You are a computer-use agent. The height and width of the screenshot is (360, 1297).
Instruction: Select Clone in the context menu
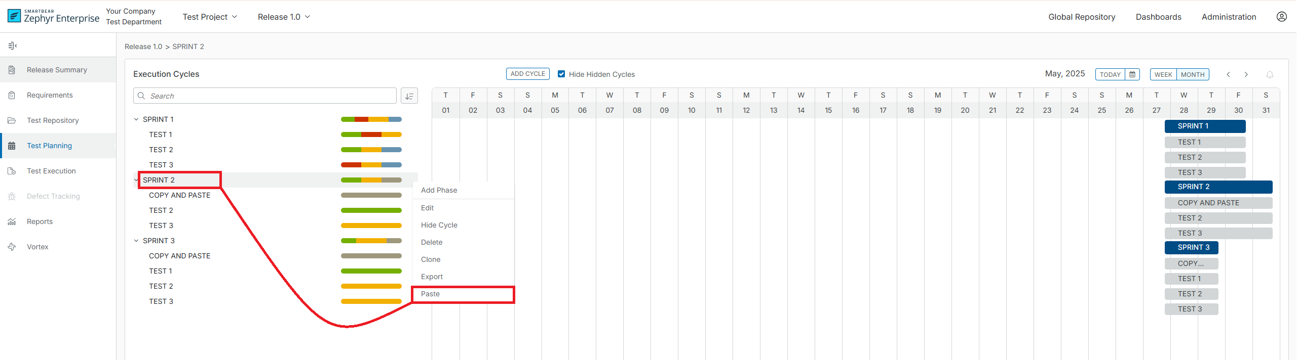click(x=431, y=259)
